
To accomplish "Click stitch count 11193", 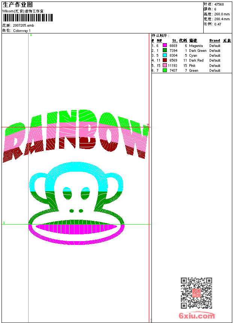I will [x=172, y=65].
